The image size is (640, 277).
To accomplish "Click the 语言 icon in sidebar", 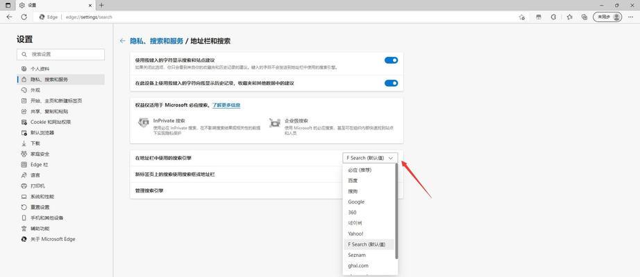I will tap(24, 175).
